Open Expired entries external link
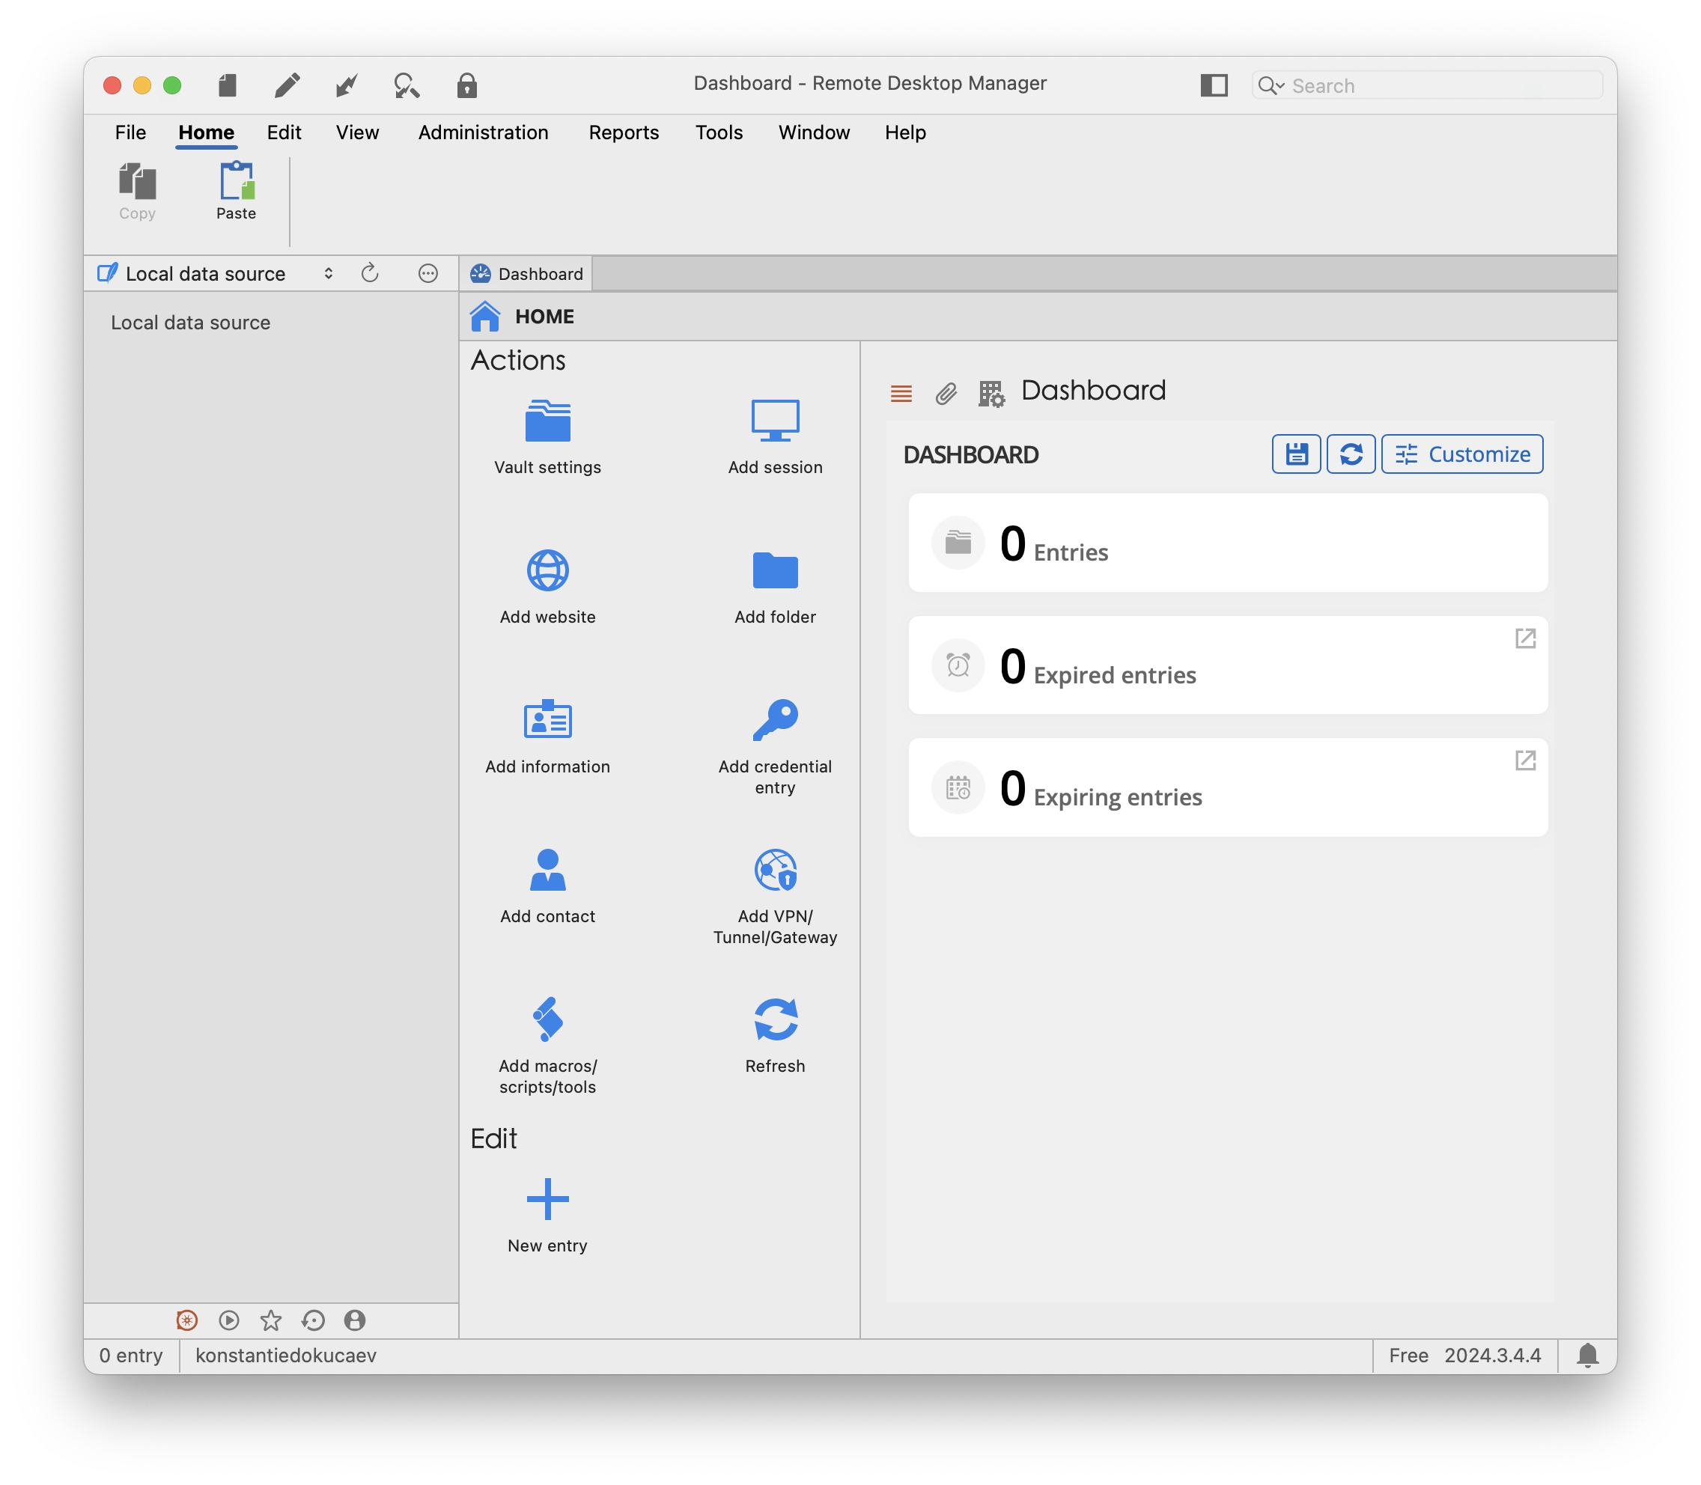The image size is (1701, 1485). [1524, 638]
